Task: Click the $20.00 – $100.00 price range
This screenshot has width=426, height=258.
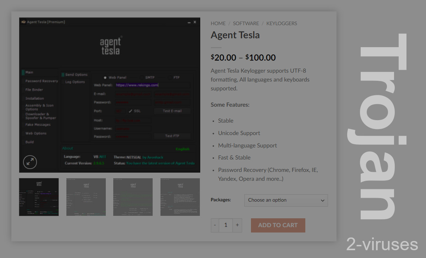Action: click(x=243, y=57)
